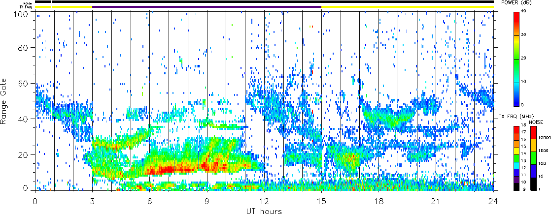Click the 'POWER (dB)' colorbar title

pyautogui.click(x=517, y=2)
